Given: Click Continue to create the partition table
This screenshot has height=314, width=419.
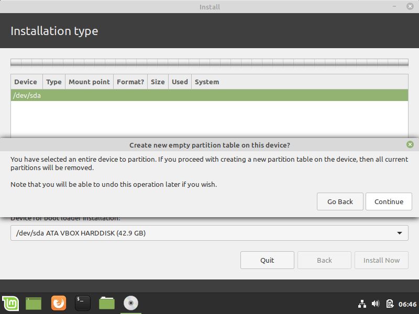Looking at the screenshot, I should (389, 201).
